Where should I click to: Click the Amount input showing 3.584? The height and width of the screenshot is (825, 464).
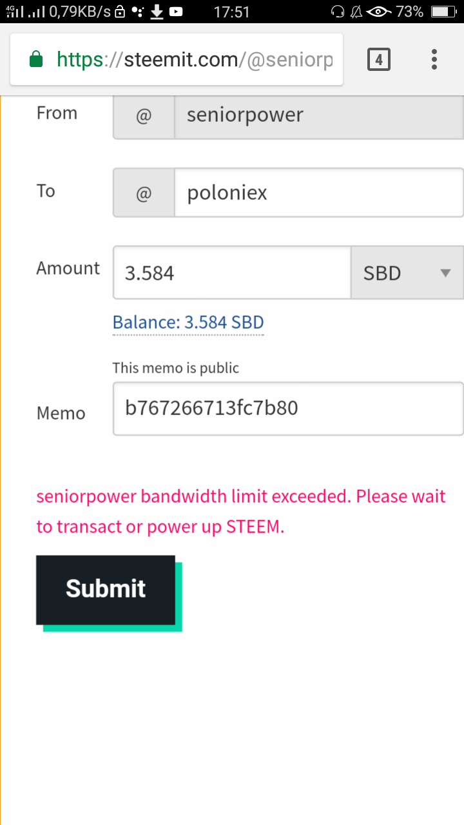coord(232,273)
